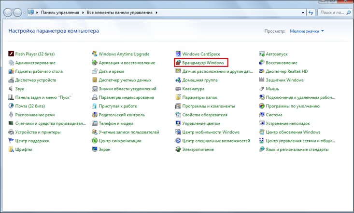The height and width of the screenshot is (213, 354).
Task: Click Язык и региональные стандарты icon
Action: coord(262,149)
